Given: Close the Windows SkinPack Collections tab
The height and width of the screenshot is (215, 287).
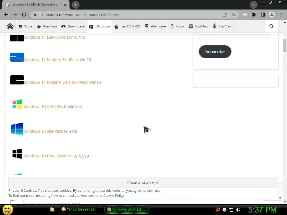Looking at the screenshot, I should pos(65,5).
